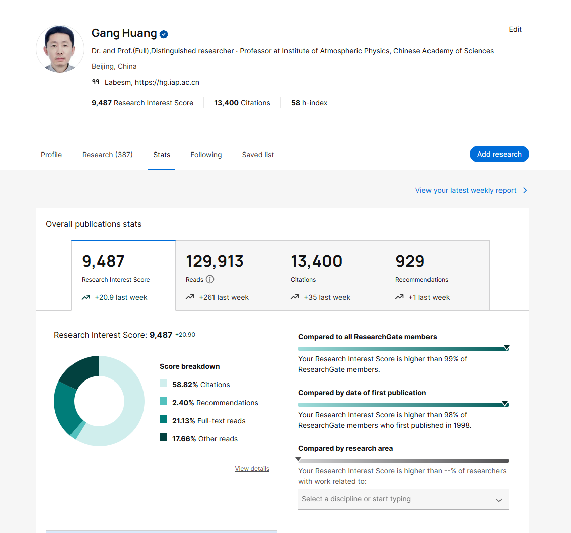Go to the Saved list tab
This screenshot has width=571, height=533.
pyautogui.click(x=258, y=155)
